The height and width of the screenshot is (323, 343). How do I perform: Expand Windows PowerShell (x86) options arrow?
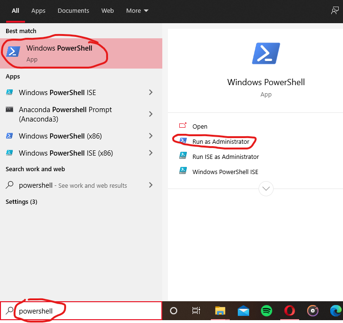[x=151, y=136]
